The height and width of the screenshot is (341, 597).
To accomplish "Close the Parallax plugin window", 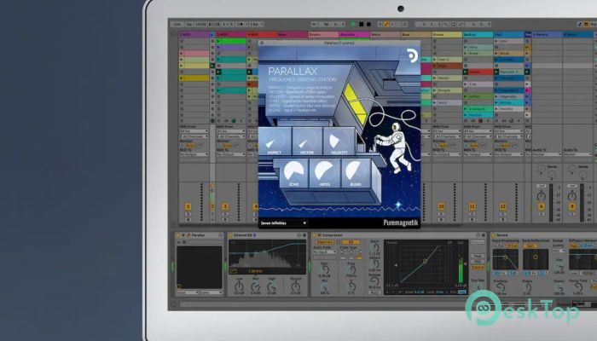I will [x=262, y=43].
